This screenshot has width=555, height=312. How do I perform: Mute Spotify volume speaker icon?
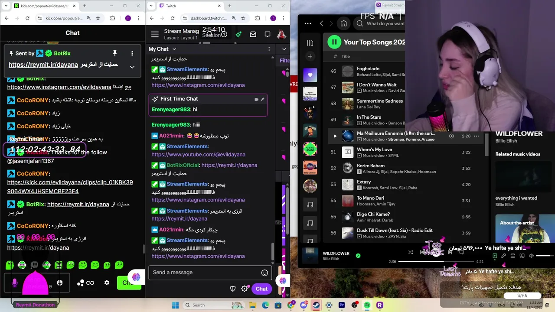531,256
